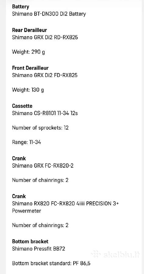Screen dimensions: 144x274
Task: Select the Cassette heading
Action: (22, 106)
